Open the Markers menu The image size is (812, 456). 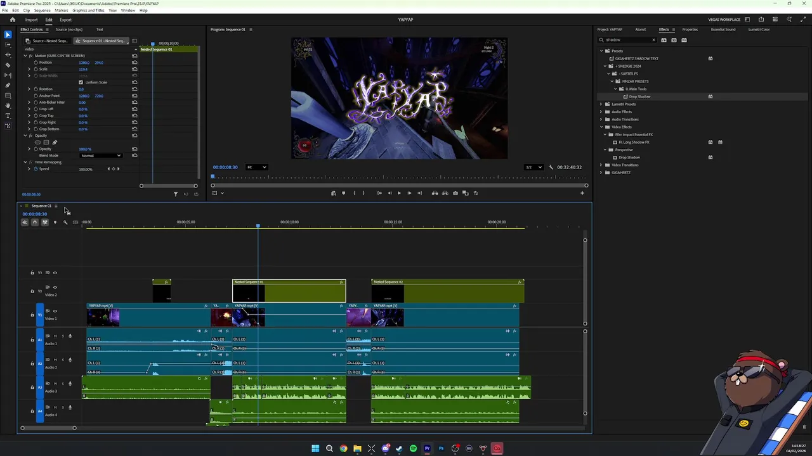62,10
